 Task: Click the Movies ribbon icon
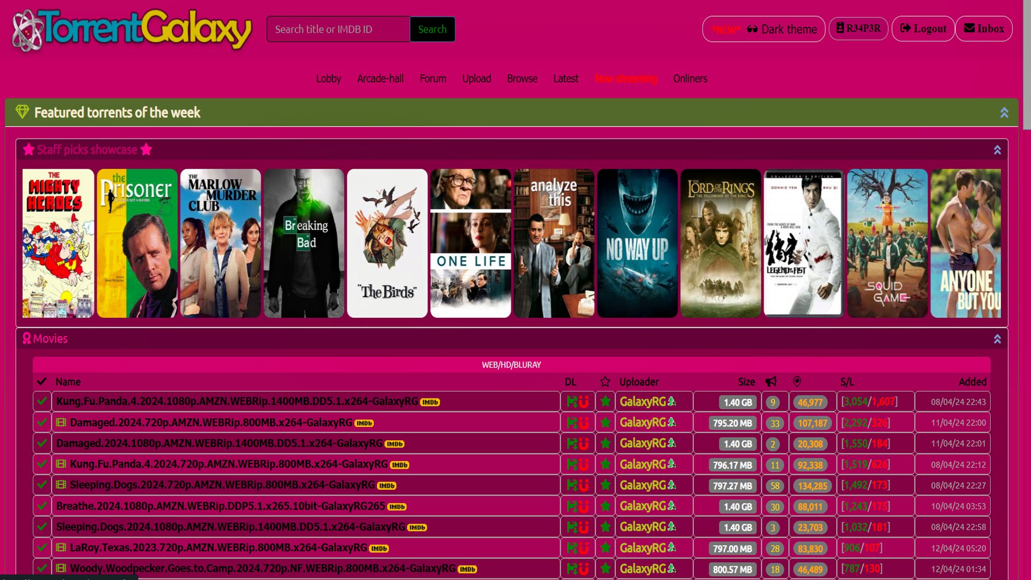click(x=27, y=338)
